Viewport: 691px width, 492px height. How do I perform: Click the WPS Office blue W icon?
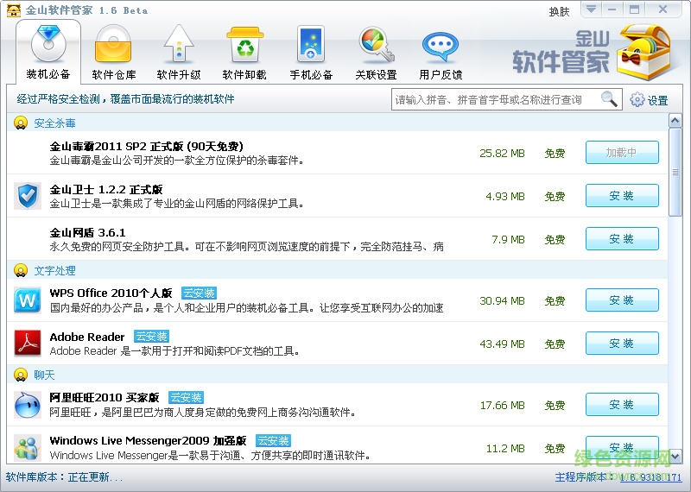(28, 300)
